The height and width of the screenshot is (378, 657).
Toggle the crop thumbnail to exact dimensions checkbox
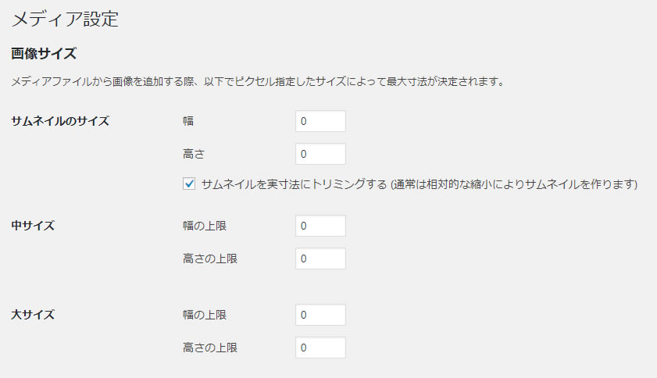(188, 184)
